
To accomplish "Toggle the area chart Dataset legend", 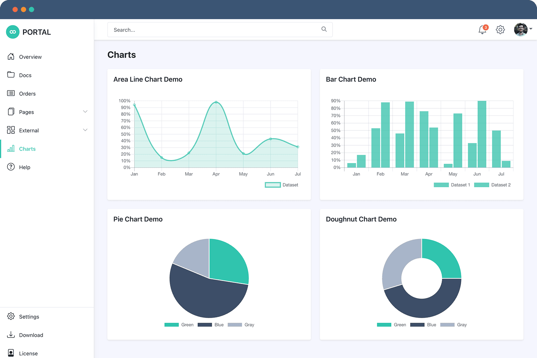I will pyautogui.click(x=282, y=185).
